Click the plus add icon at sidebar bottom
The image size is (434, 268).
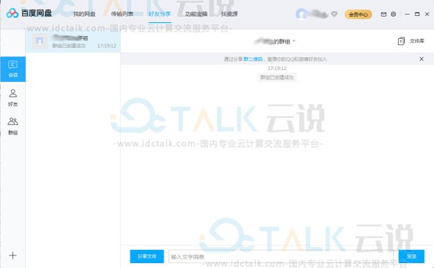pos(12,256)
